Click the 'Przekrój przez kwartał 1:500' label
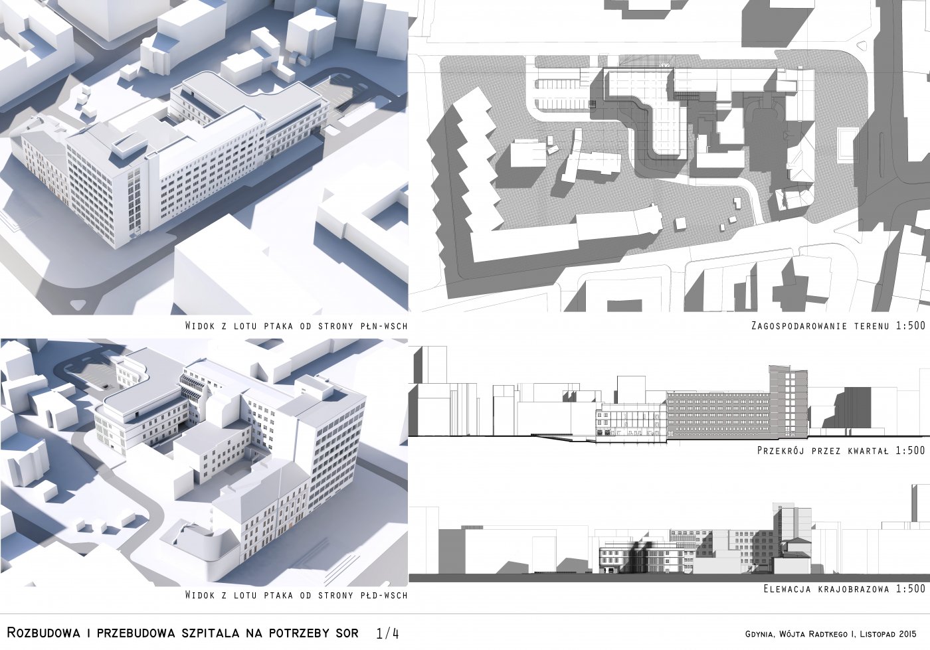The image size is (930, 650). [x=840, y=450]
